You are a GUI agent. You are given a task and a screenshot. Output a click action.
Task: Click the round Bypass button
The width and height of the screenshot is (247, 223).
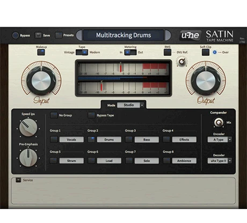pos(16,35)
